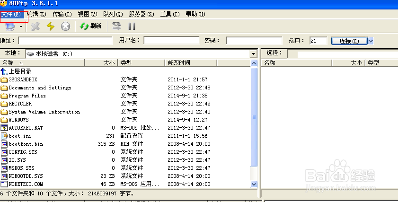Click the 刷新 refresh button
The height and width of the screenshot is (202, 398).
90,26
